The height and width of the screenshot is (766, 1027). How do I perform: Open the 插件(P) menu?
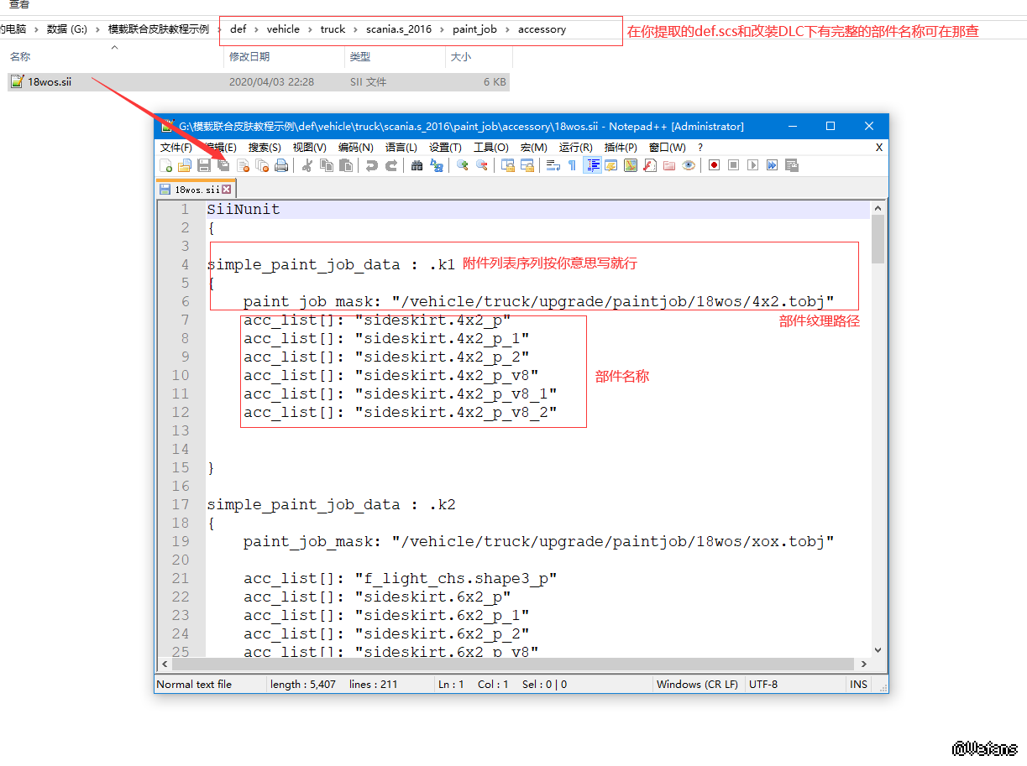[621, 148]
